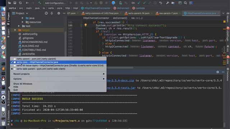The width and height of the screenshot is (230, 129).
Task: Select vertx-fd-issue-repro window entry
Action: (58, 65)
